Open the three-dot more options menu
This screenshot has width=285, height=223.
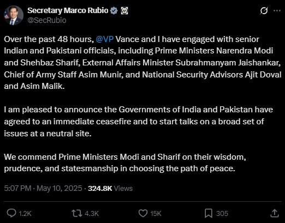pyautogui.click(x=277, y=10)
